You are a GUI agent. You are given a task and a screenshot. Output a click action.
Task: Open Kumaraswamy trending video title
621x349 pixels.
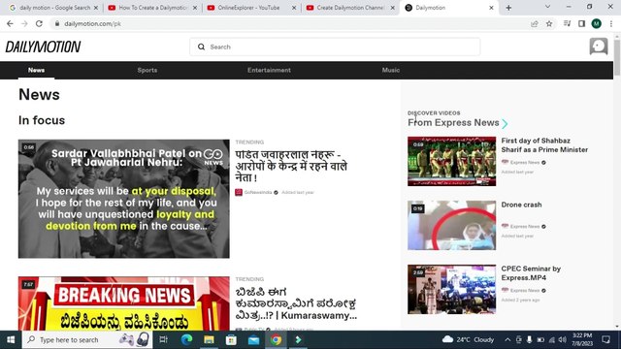(x=296, y=303)
